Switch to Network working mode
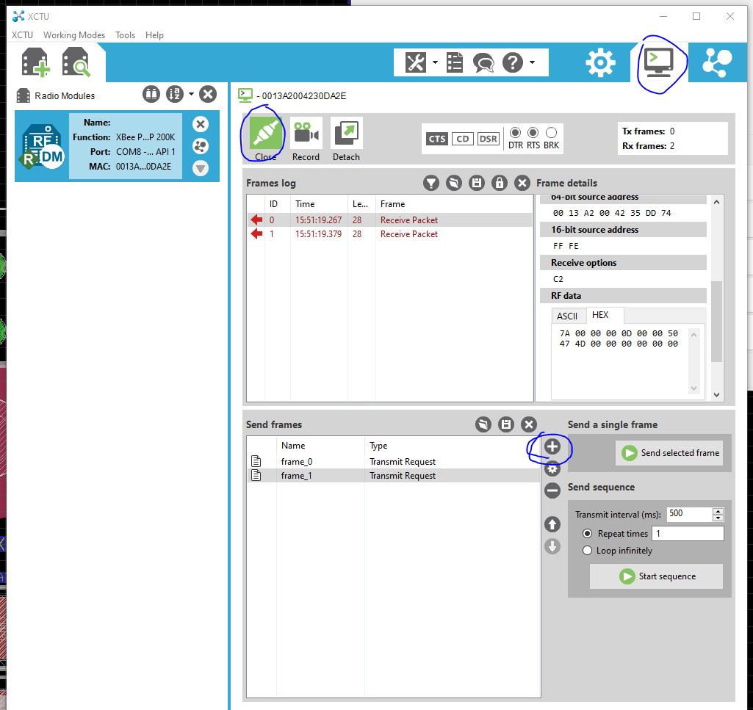 tap(717, 63)
